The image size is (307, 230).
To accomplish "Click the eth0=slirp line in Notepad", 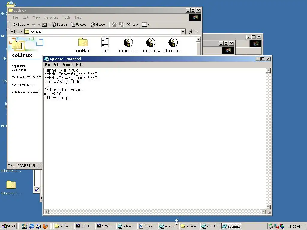I will tap(56, 98).
